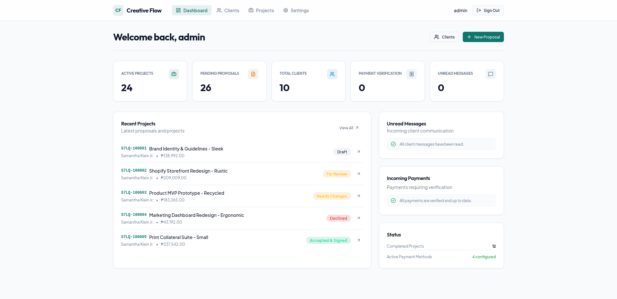Click the Creative Flow brand name
Viewport: 617px width, 299px height.
[144, 11]
